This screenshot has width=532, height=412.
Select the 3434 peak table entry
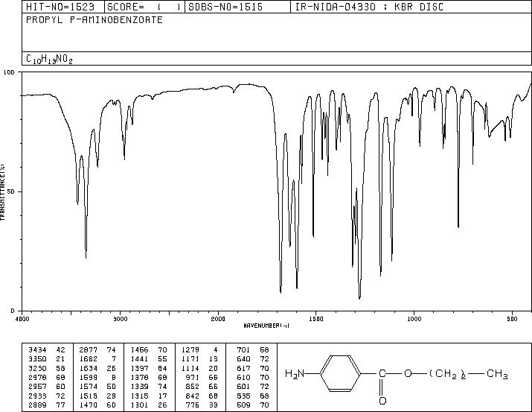(46, 350)
